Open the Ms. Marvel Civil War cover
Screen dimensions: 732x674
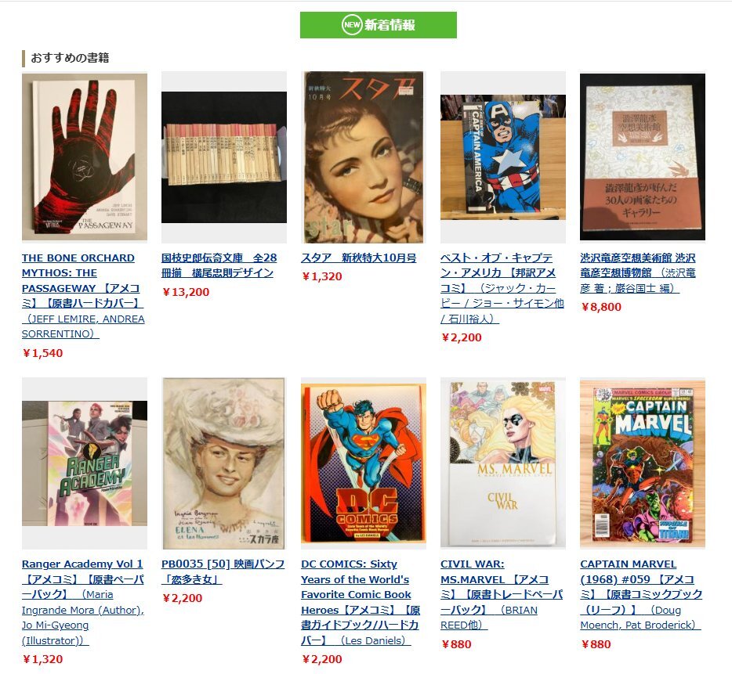pos(503,463)
